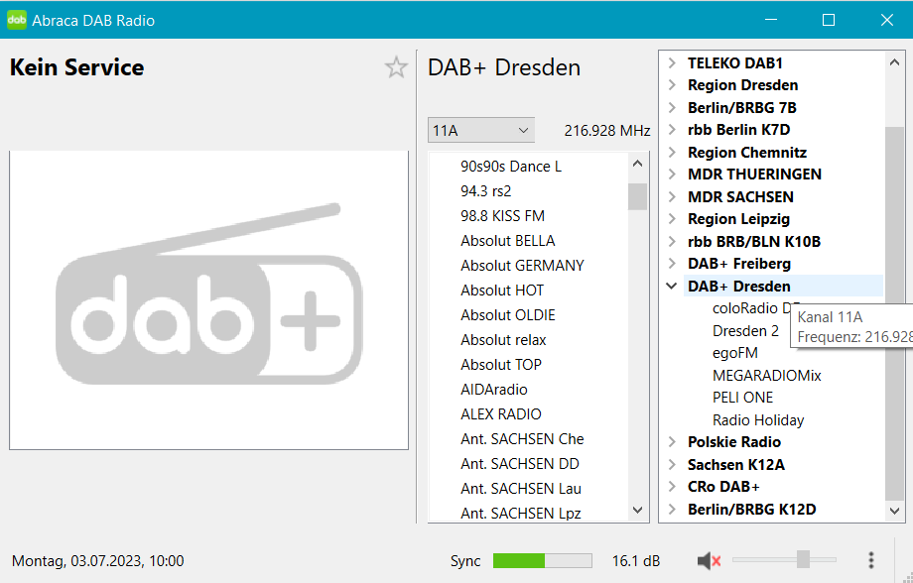Viewport: 913px width, 583px height.
Task: Select Absolut relax in service list
Action: [503, 340]
